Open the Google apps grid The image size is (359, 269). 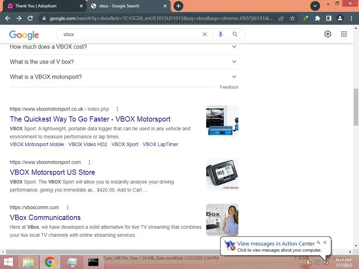(x=344, y=34)
